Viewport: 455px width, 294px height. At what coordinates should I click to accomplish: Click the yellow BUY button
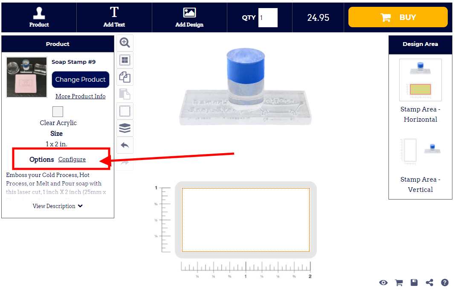pos(398,17)
